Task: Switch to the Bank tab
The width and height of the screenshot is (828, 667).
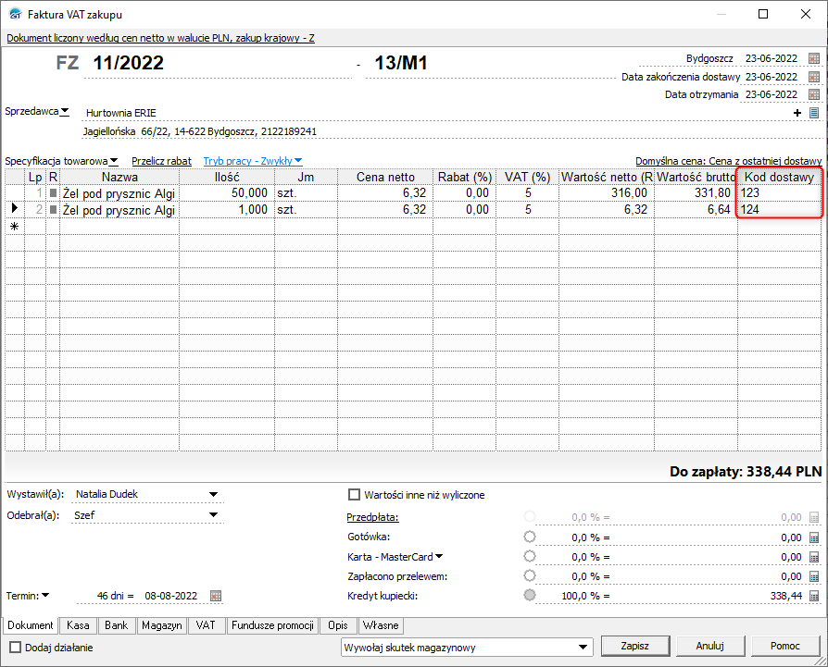Action: [116, 625]
